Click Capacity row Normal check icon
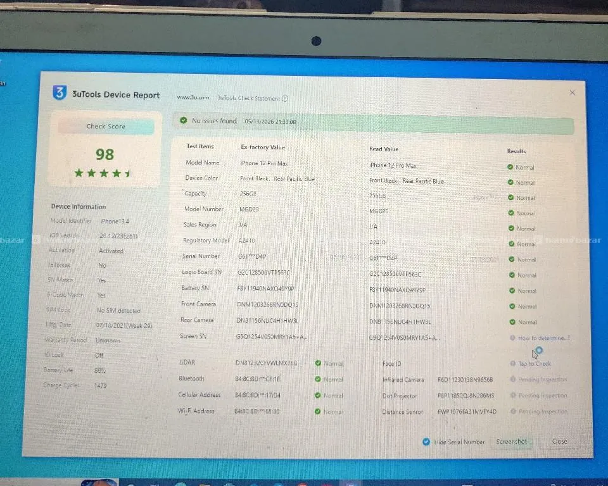The height and width of the screenshot is (486, 608). click(511, 197)
